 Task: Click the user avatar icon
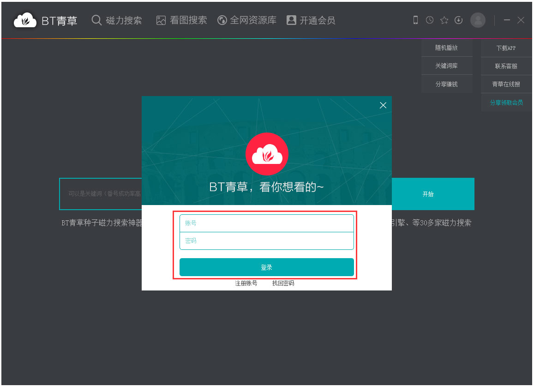[478, 20]
